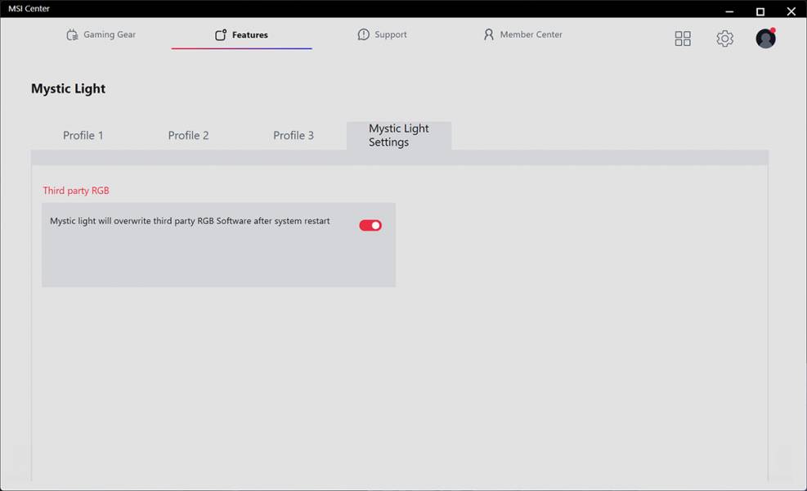Open settings with the gear icon
This screenshot has width=807, height=491.
coord(724,38)
